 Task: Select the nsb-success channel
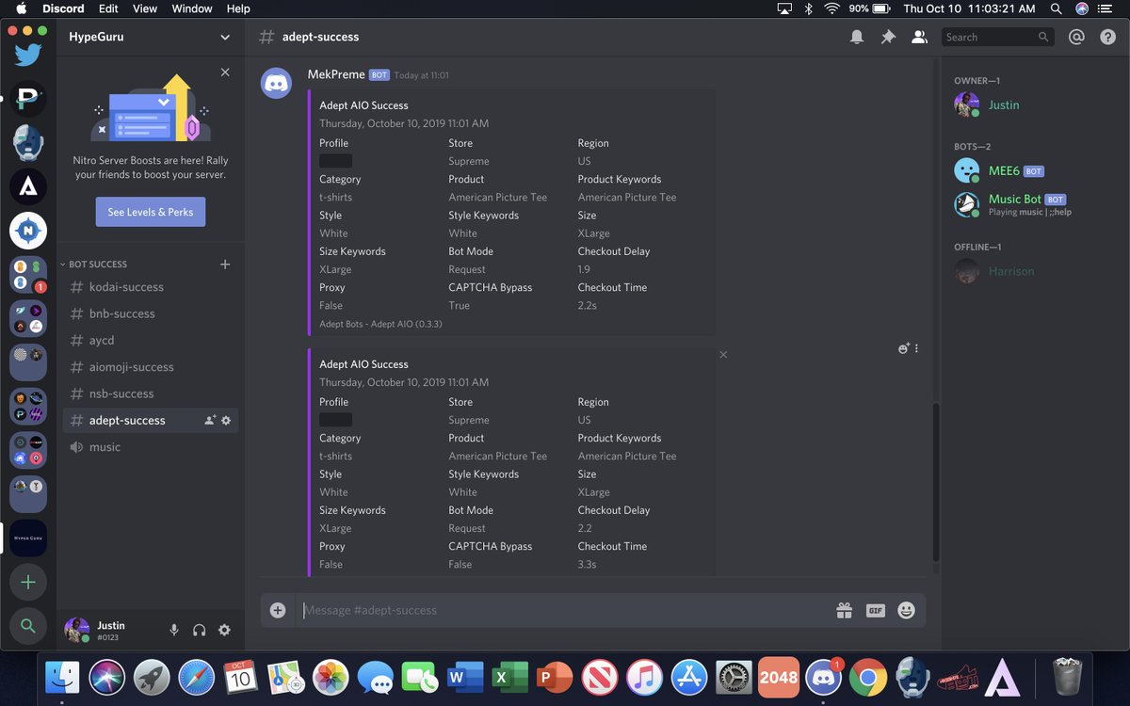tap(151, 393)
